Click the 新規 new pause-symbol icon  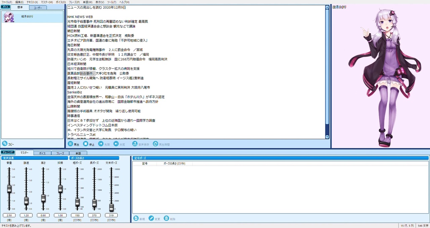[136, 218]
